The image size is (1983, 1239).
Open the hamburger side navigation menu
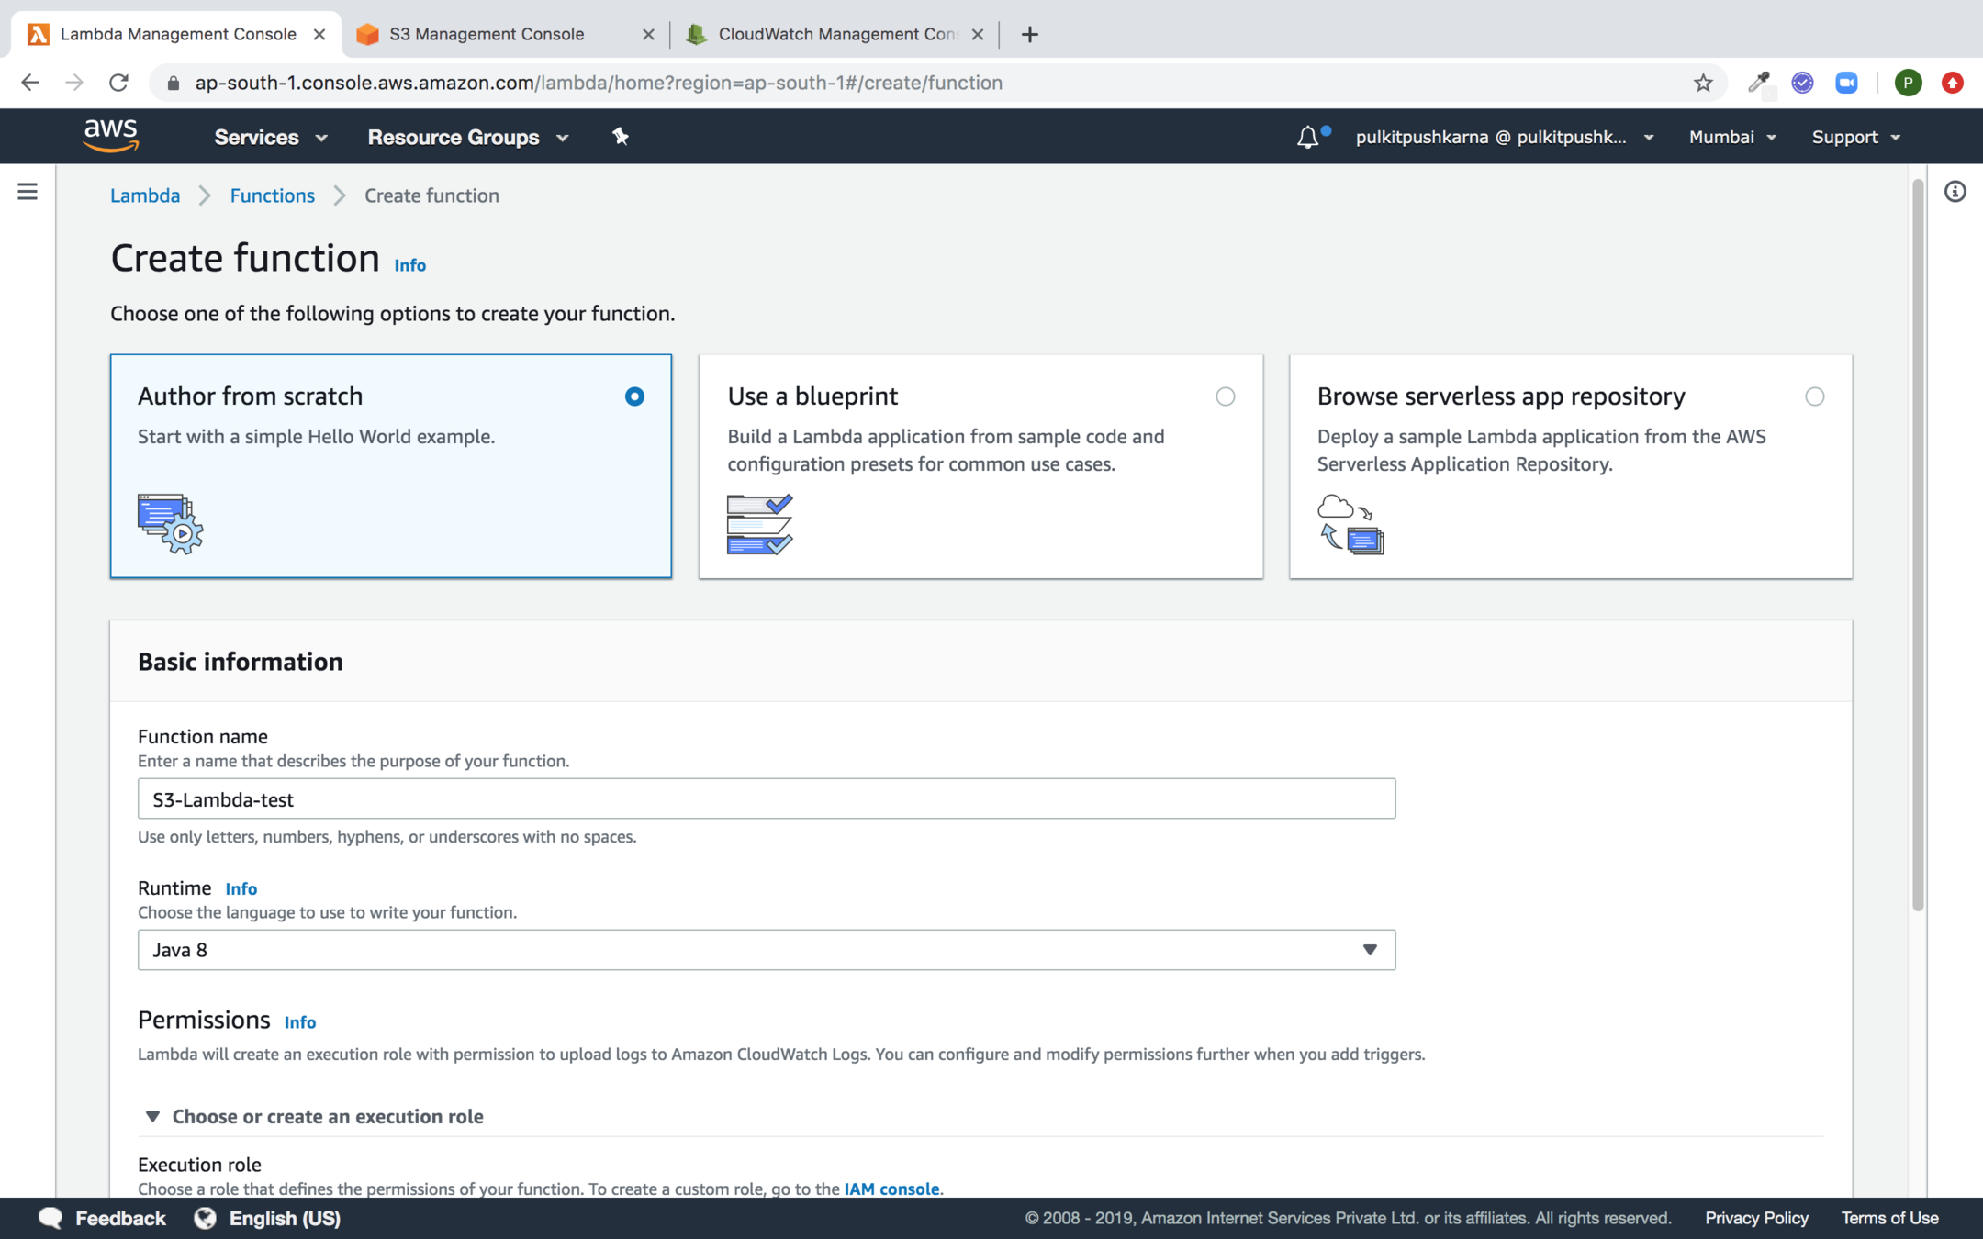(x=28, y=192)
